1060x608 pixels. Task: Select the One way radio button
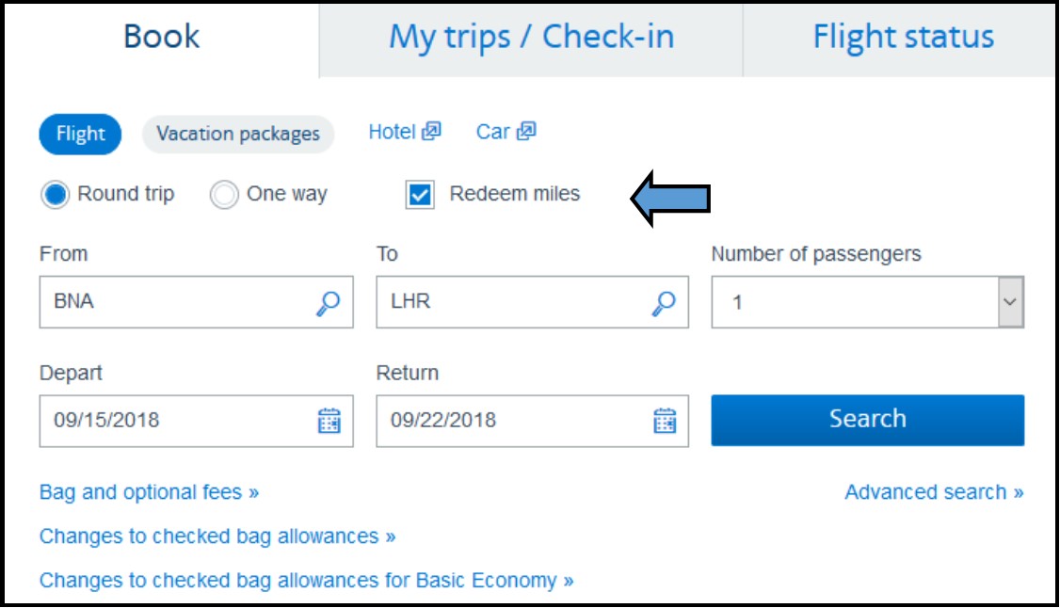[224, 195]
